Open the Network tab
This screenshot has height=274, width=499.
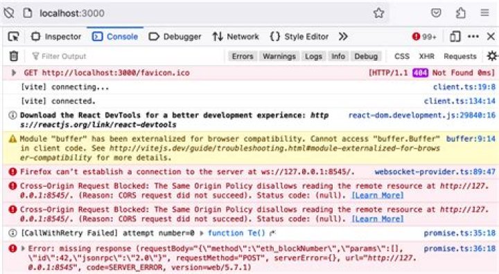pos(236,37)
